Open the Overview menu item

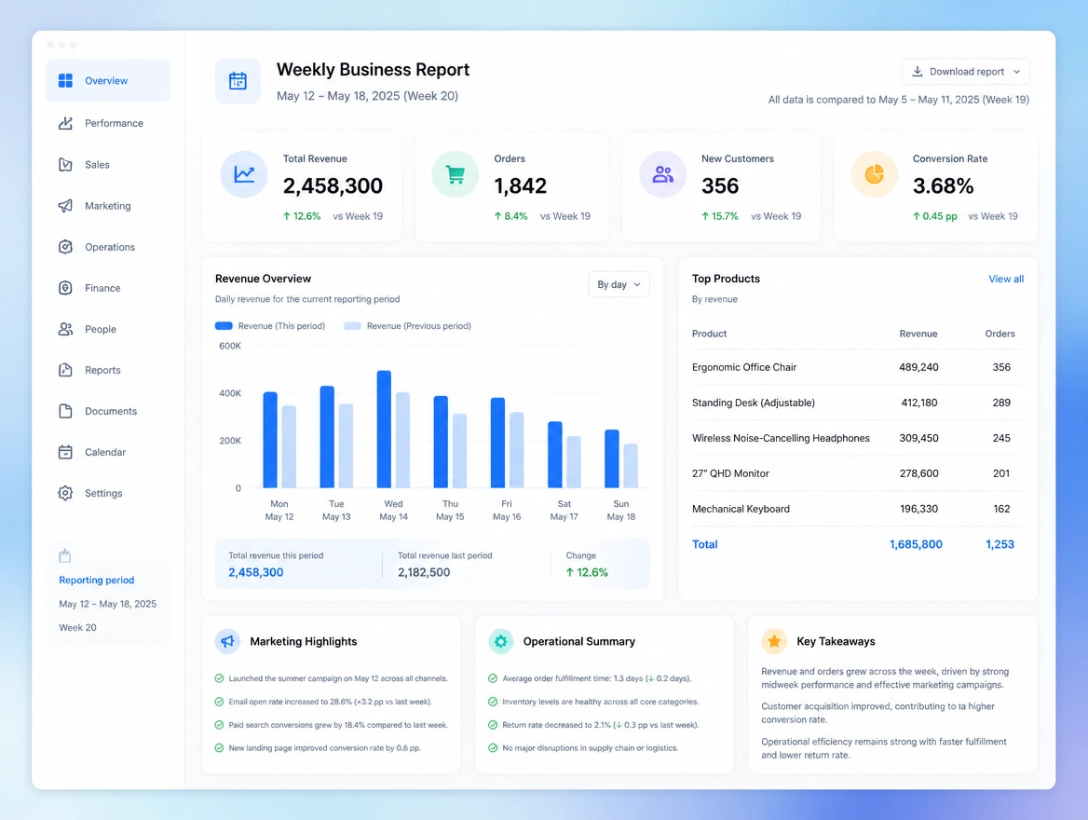coord(108,80)
